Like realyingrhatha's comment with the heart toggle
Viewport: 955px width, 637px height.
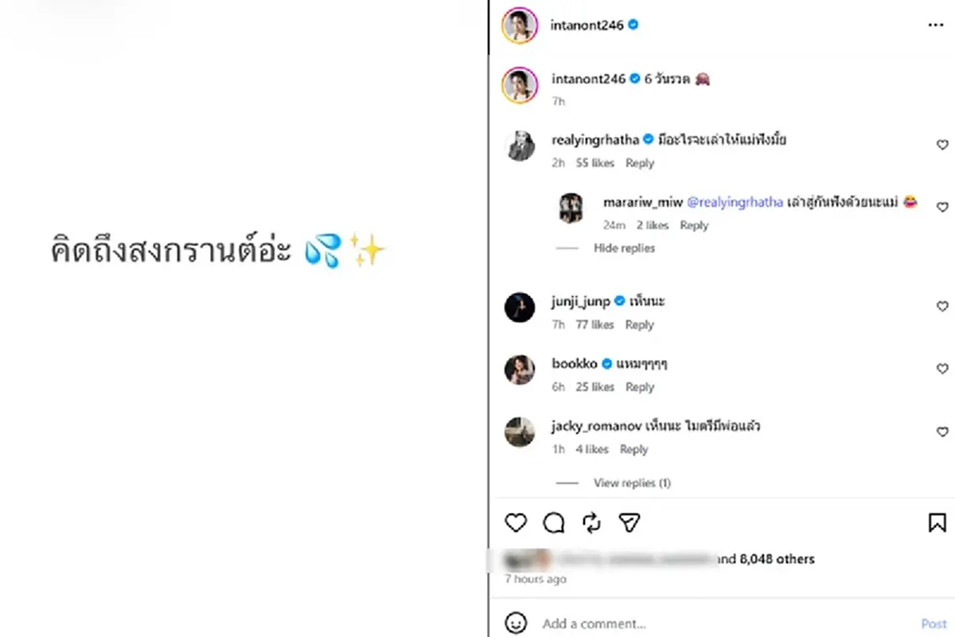942,145
